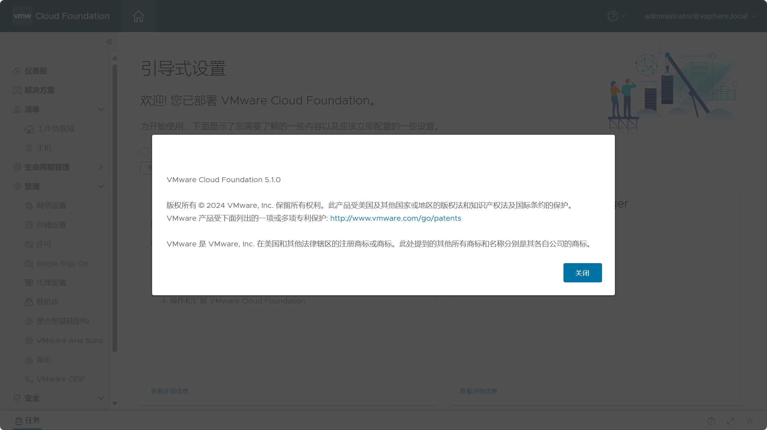This screenshot has height=430, width=767.
Task: Click the help icon in bottom task bar
Action: (x=711, y=421)
